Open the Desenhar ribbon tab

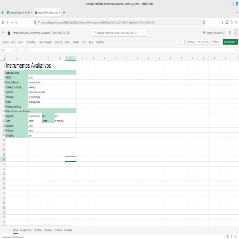100,42
